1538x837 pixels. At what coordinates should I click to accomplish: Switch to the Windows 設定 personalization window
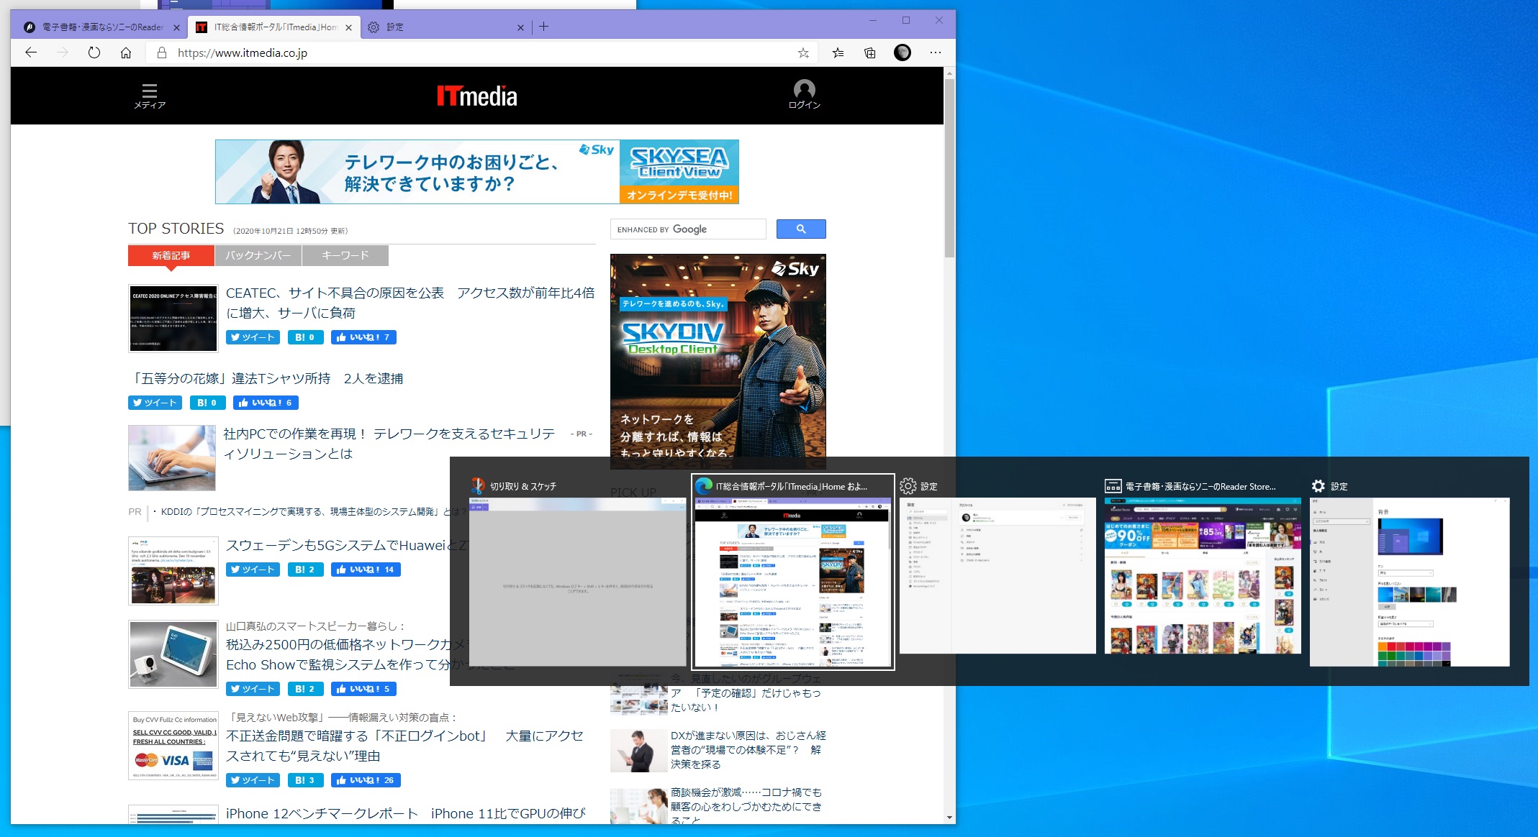click(x=1409, y=582)
